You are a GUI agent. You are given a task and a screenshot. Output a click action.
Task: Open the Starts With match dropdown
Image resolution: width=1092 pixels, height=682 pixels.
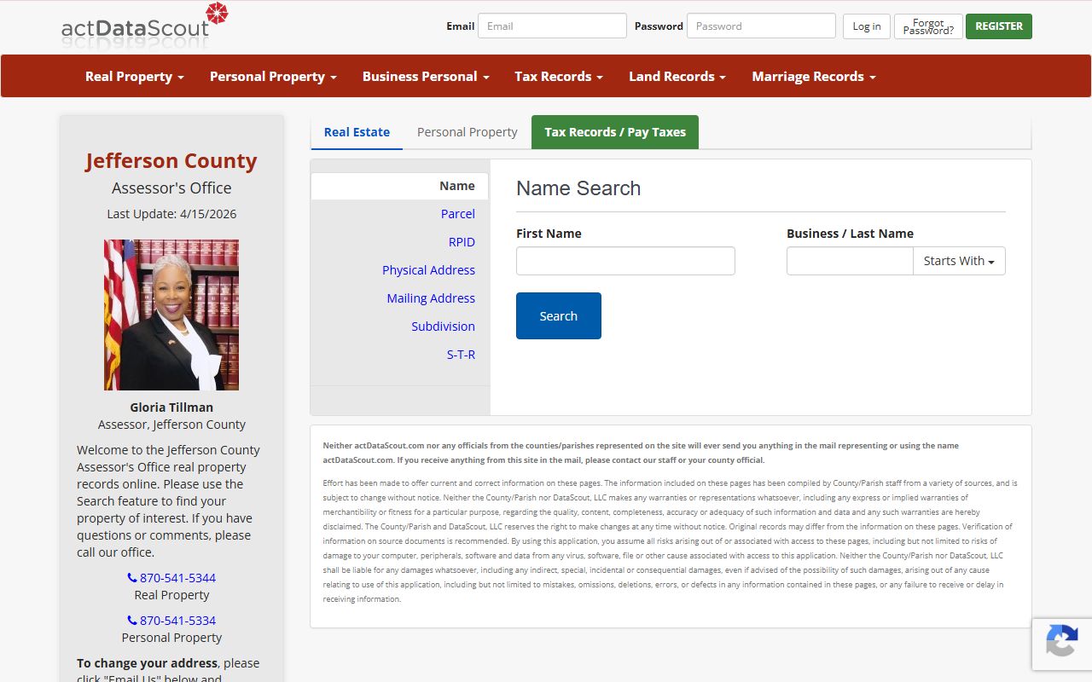[959, 261]
